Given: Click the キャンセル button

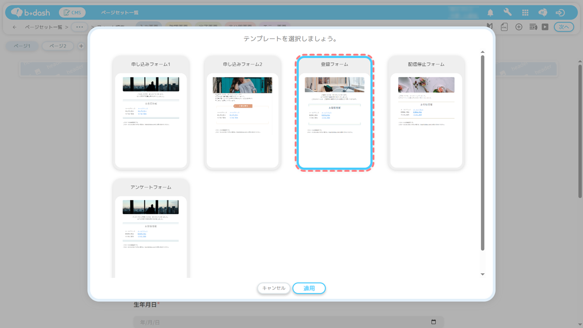Looking at the screenshot, I should [274, 288].
